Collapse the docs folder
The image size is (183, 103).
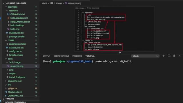pyautogui.click(x=6, y=59)
